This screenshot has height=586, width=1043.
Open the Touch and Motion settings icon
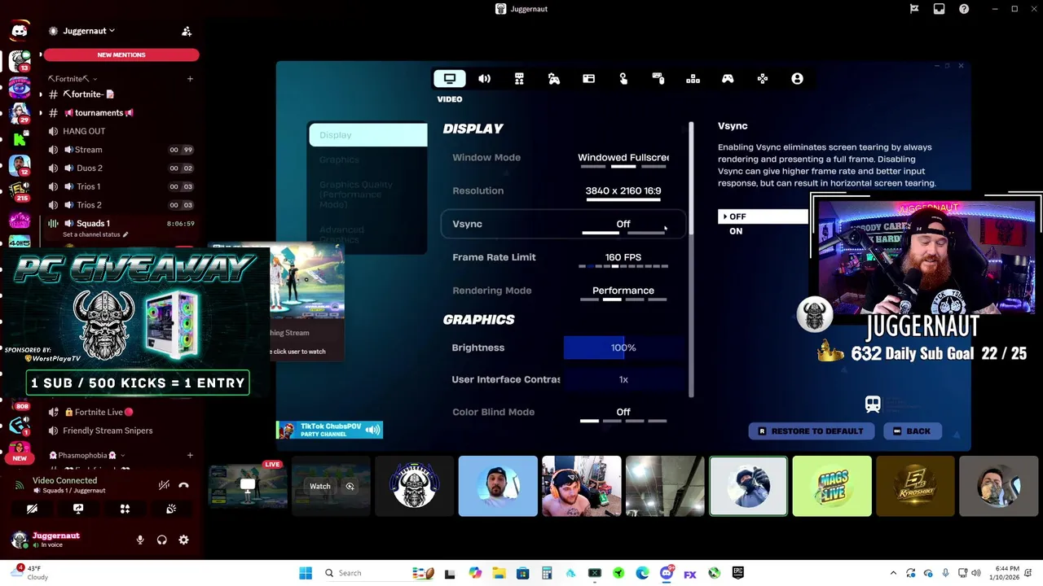[x=623, y=79]
